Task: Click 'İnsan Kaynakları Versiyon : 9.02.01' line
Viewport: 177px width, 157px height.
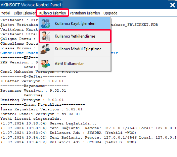Action: 41,109
